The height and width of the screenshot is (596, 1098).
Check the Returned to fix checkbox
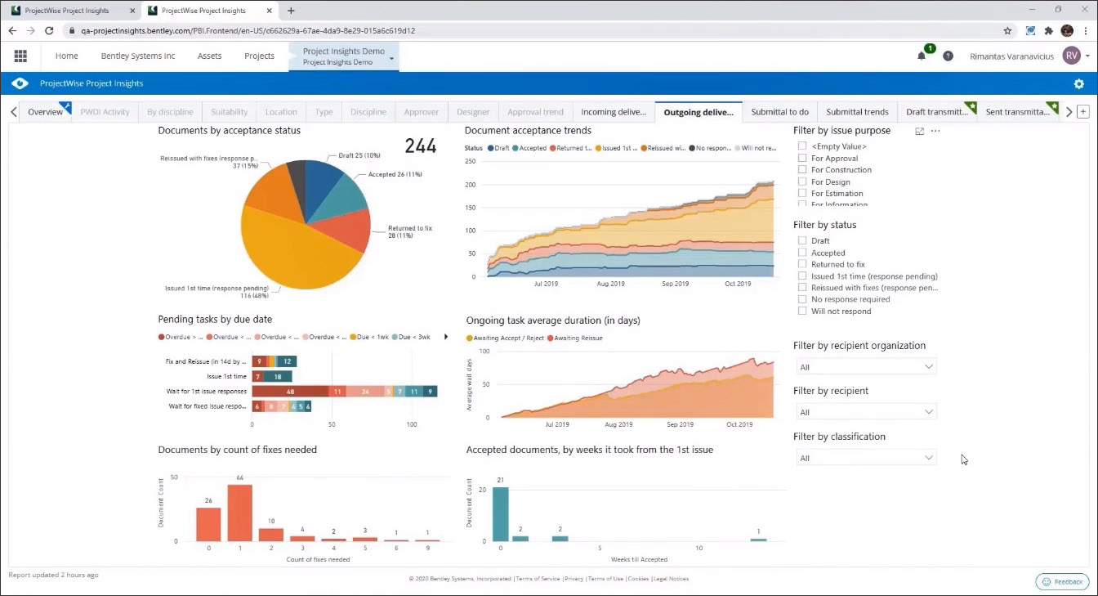(x=802, y=264)
